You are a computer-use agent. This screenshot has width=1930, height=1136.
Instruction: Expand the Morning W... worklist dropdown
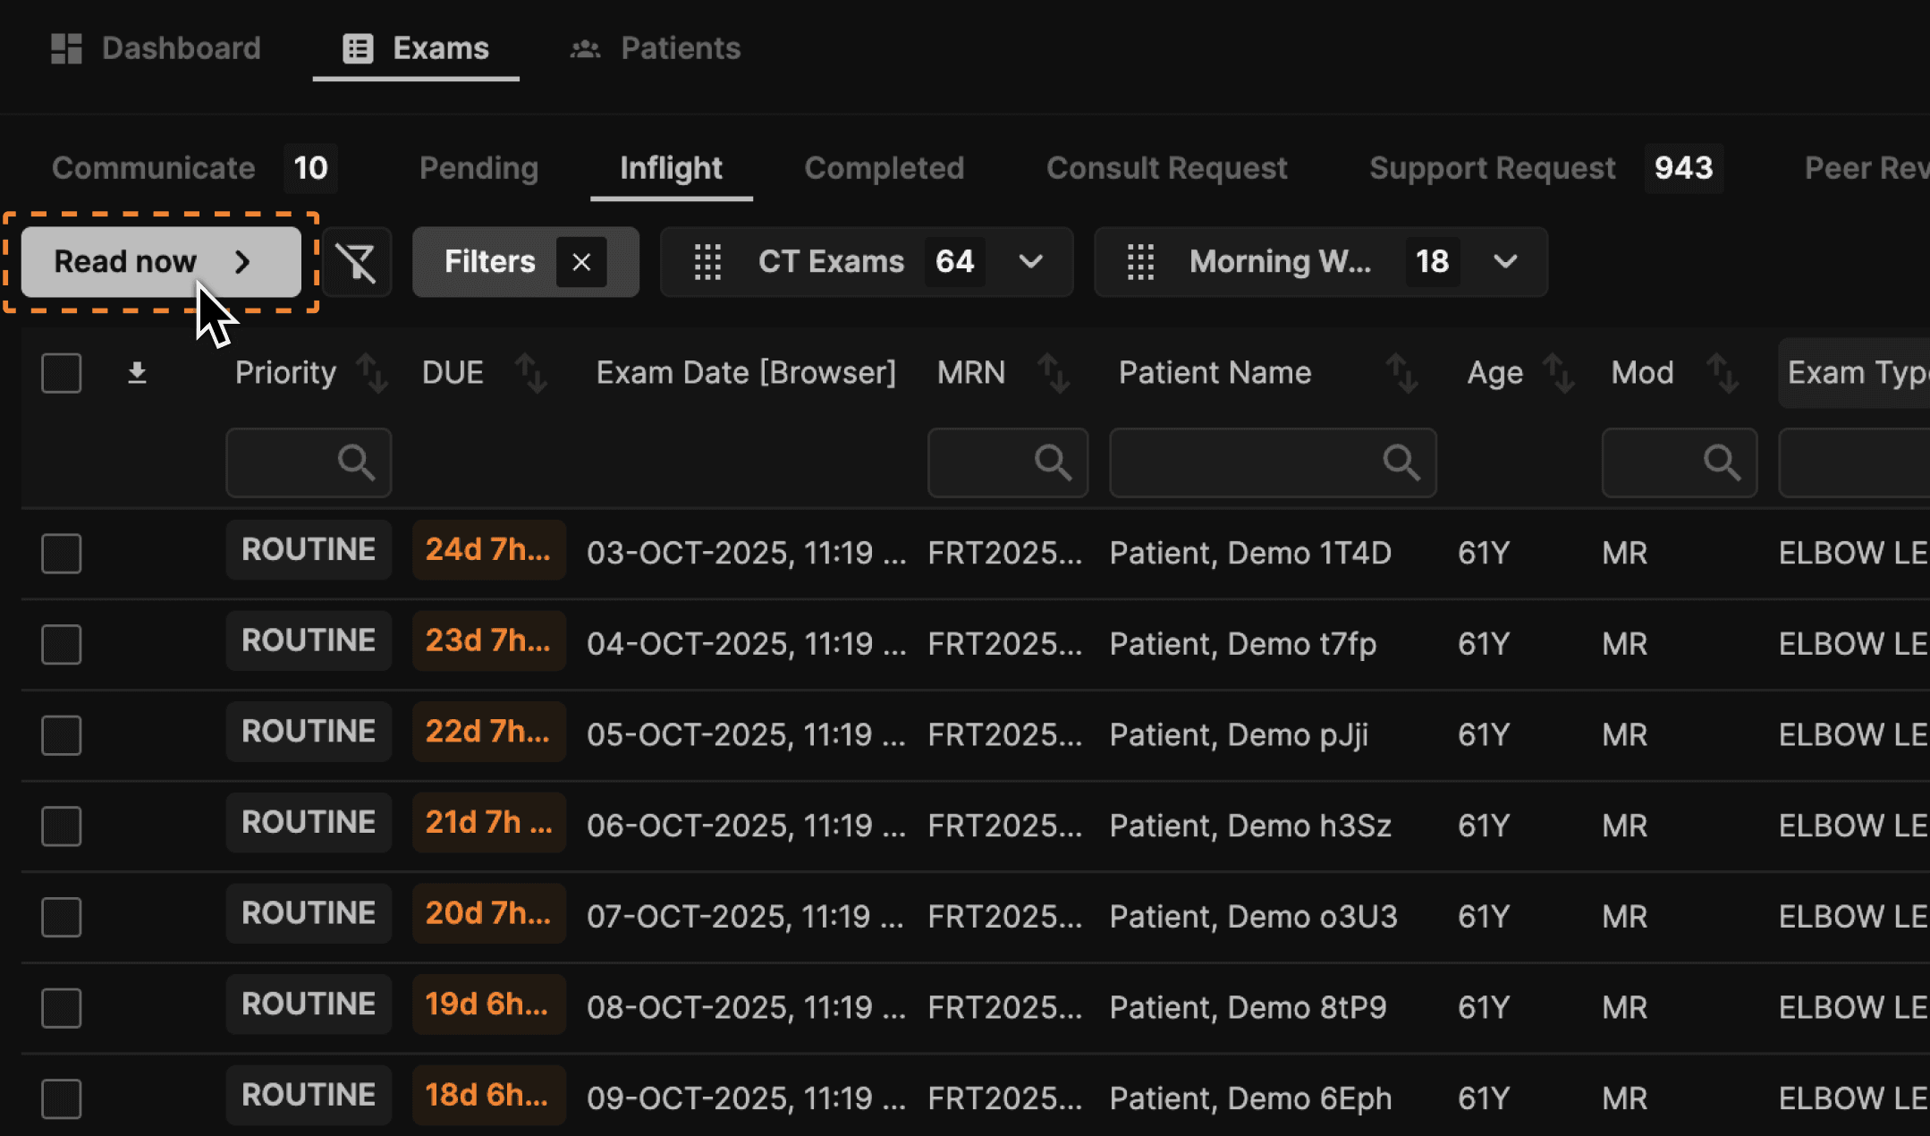1505,262
